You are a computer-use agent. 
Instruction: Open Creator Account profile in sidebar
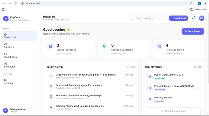(19, 110)
